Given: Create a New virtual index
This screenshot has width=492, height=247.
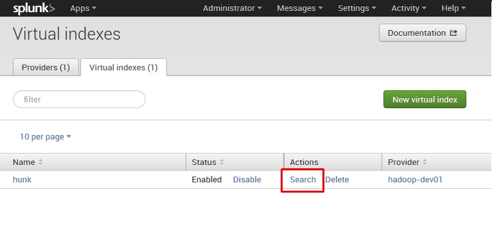Looking at the screenshot, I should 425,99.
